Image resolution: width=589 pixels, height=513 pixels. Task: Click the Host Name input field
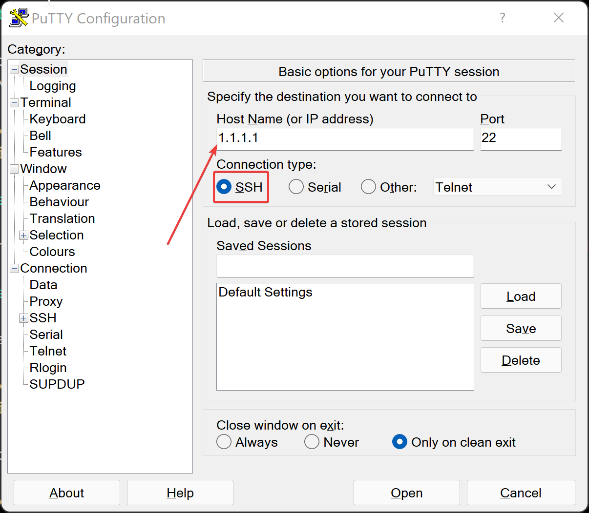tap(345, 138)
